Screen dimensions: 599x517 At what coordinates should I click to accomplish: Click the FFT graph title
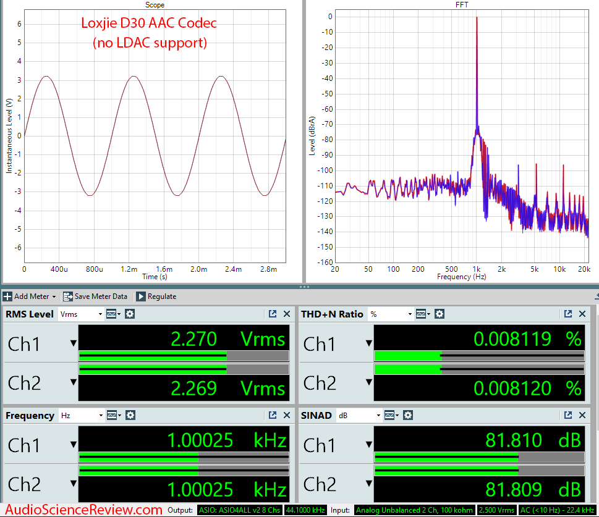click(x=462, y=5)
